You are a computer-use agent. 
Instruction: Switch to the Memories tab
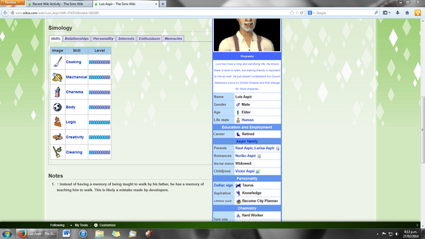tap(173, 39)
